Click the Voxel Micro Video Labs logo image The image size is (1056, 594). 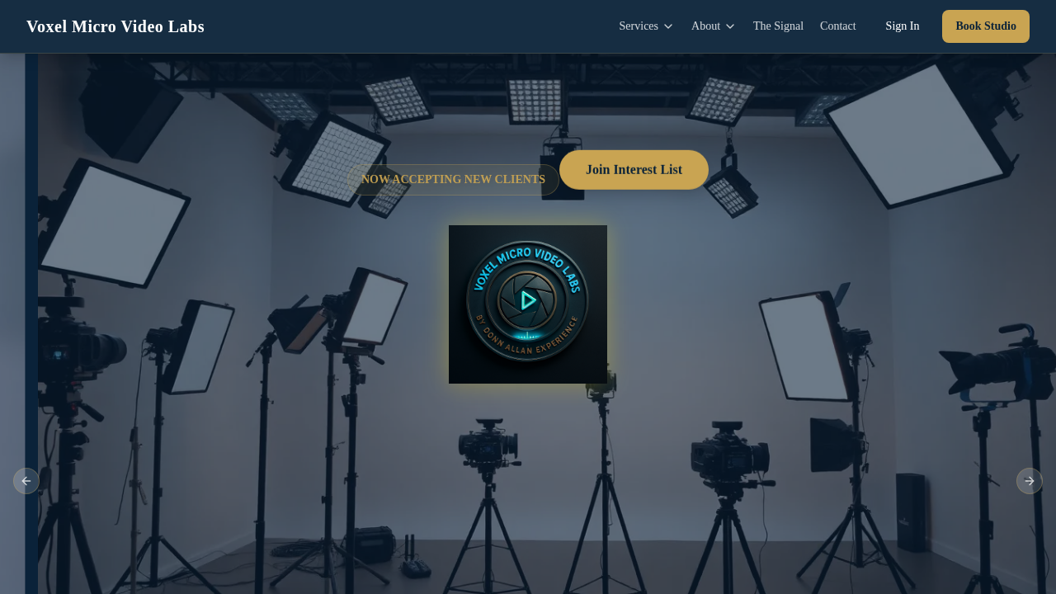528,304
